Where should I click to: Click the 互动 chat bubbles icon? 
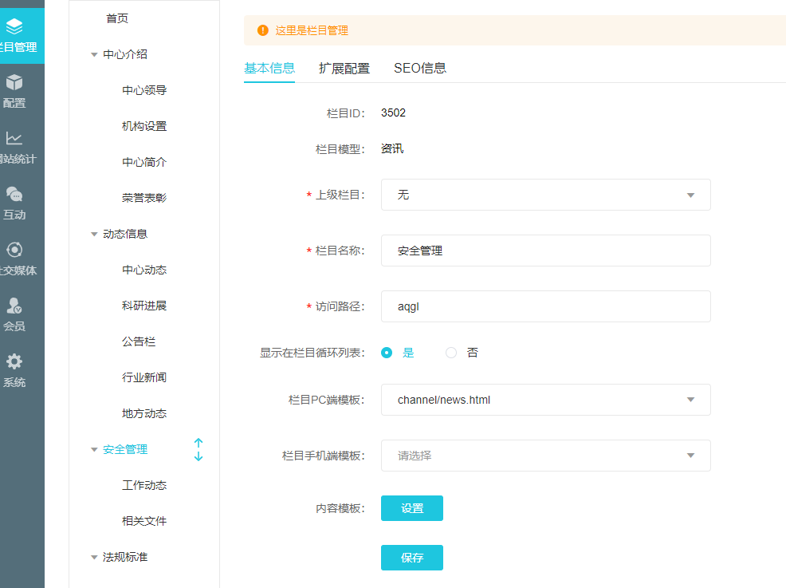[x=14, y=194]
